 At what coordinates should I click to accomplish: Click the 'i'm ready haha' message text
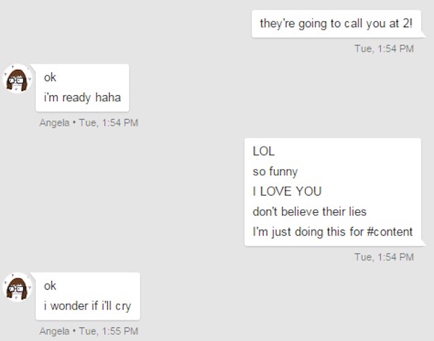point(82,98)
